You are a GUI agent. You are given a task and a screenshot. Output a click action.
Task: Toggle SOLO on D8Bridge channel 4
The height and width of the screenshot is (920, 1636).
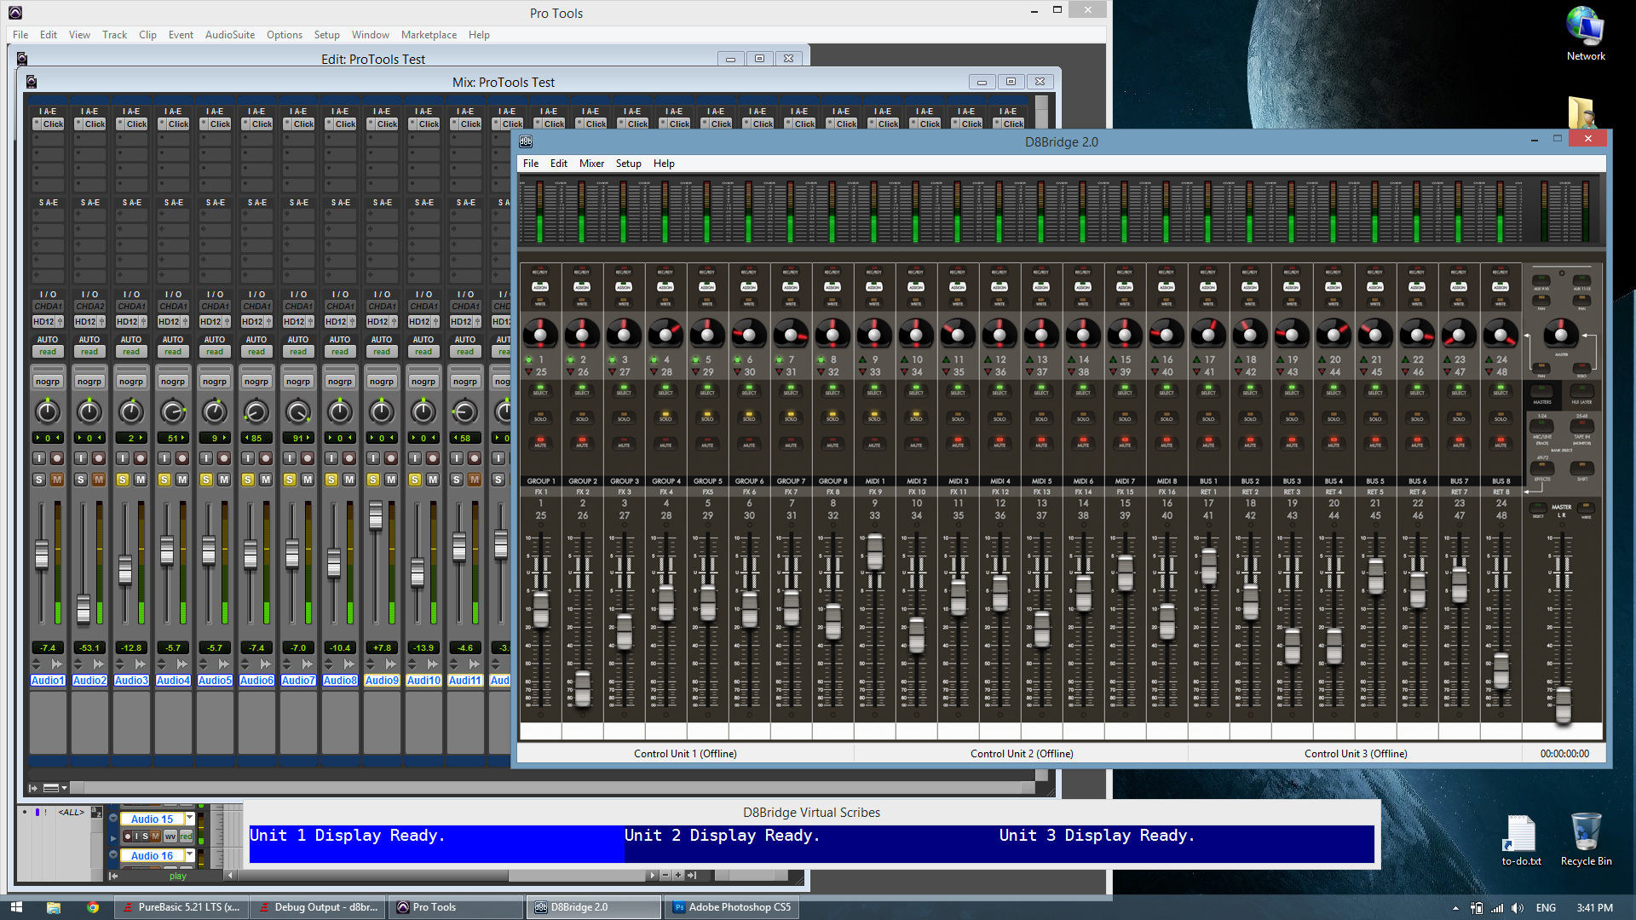(665, 417)
